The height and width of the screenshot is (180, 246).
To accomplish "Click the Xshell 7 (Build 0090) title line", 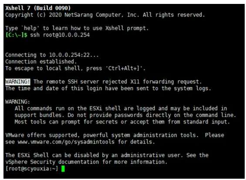I will pos(38,8).
